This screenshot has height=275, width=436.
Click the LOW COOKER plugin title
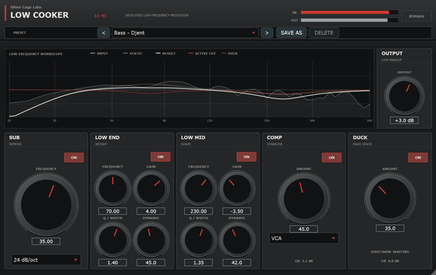tap(39, 15)
